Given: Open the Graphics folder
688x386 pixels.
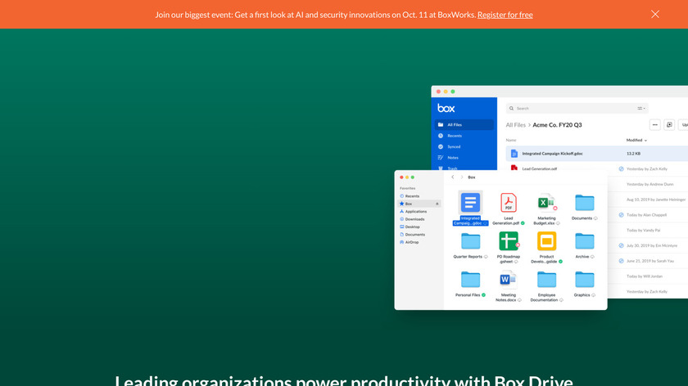Looking at the screenshot, I should [585, 280].
